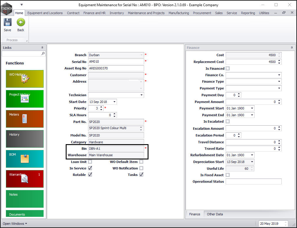Expand the Technician dropdown

pyautogui.click(x=141, y=95)
